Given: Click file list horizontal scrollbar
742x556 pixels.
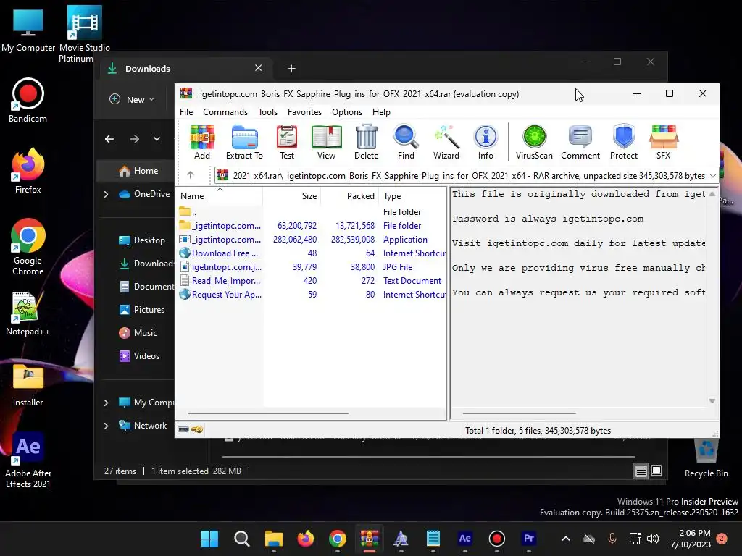Looking at the screenshot, I should [268, 413].
